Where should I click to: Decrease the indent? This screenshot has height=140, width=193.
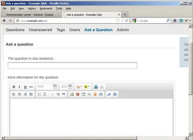pyautogui.click(x=52, y=94)
